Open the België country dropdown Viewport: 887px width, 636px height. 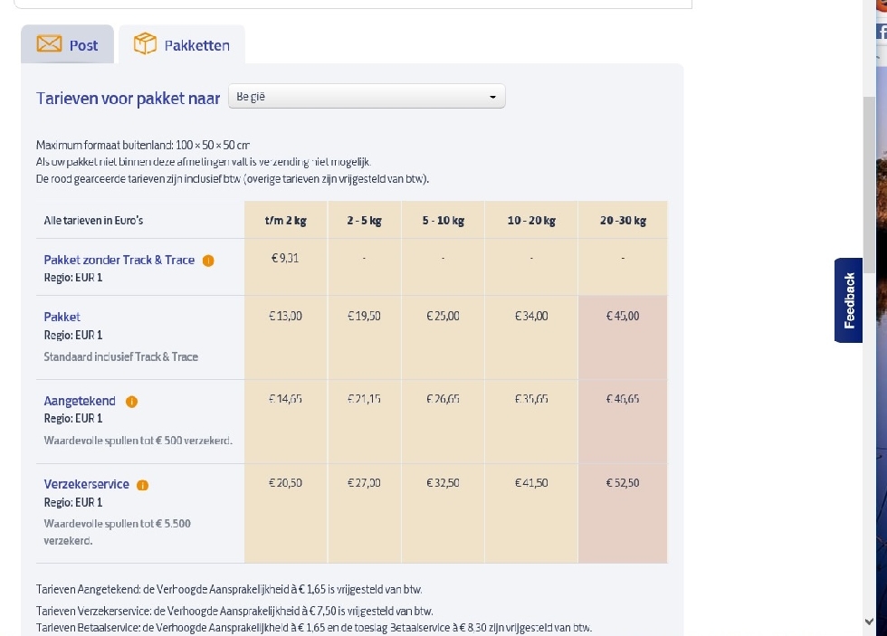(x=367, y=96)
